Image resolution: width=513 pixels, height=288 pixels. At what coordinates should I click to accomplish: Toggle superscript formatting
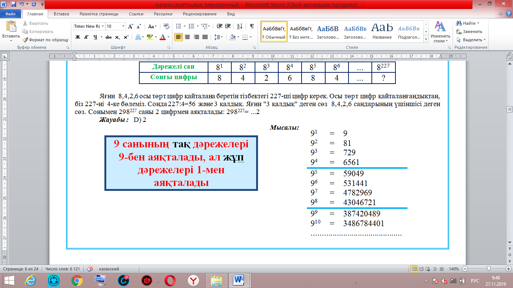126,37
